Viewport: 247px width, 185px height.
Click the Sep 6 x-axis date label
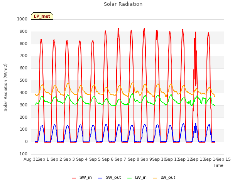pyautogui.click(x=108, y=159)
